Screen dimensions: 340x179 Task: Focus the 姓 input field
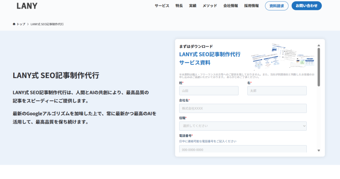click(209, 91)
